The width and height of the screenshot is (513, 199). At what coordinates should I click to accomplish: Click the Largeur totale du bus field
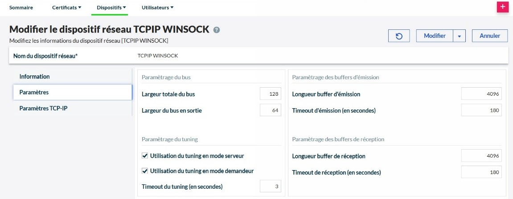coord(271,94)
